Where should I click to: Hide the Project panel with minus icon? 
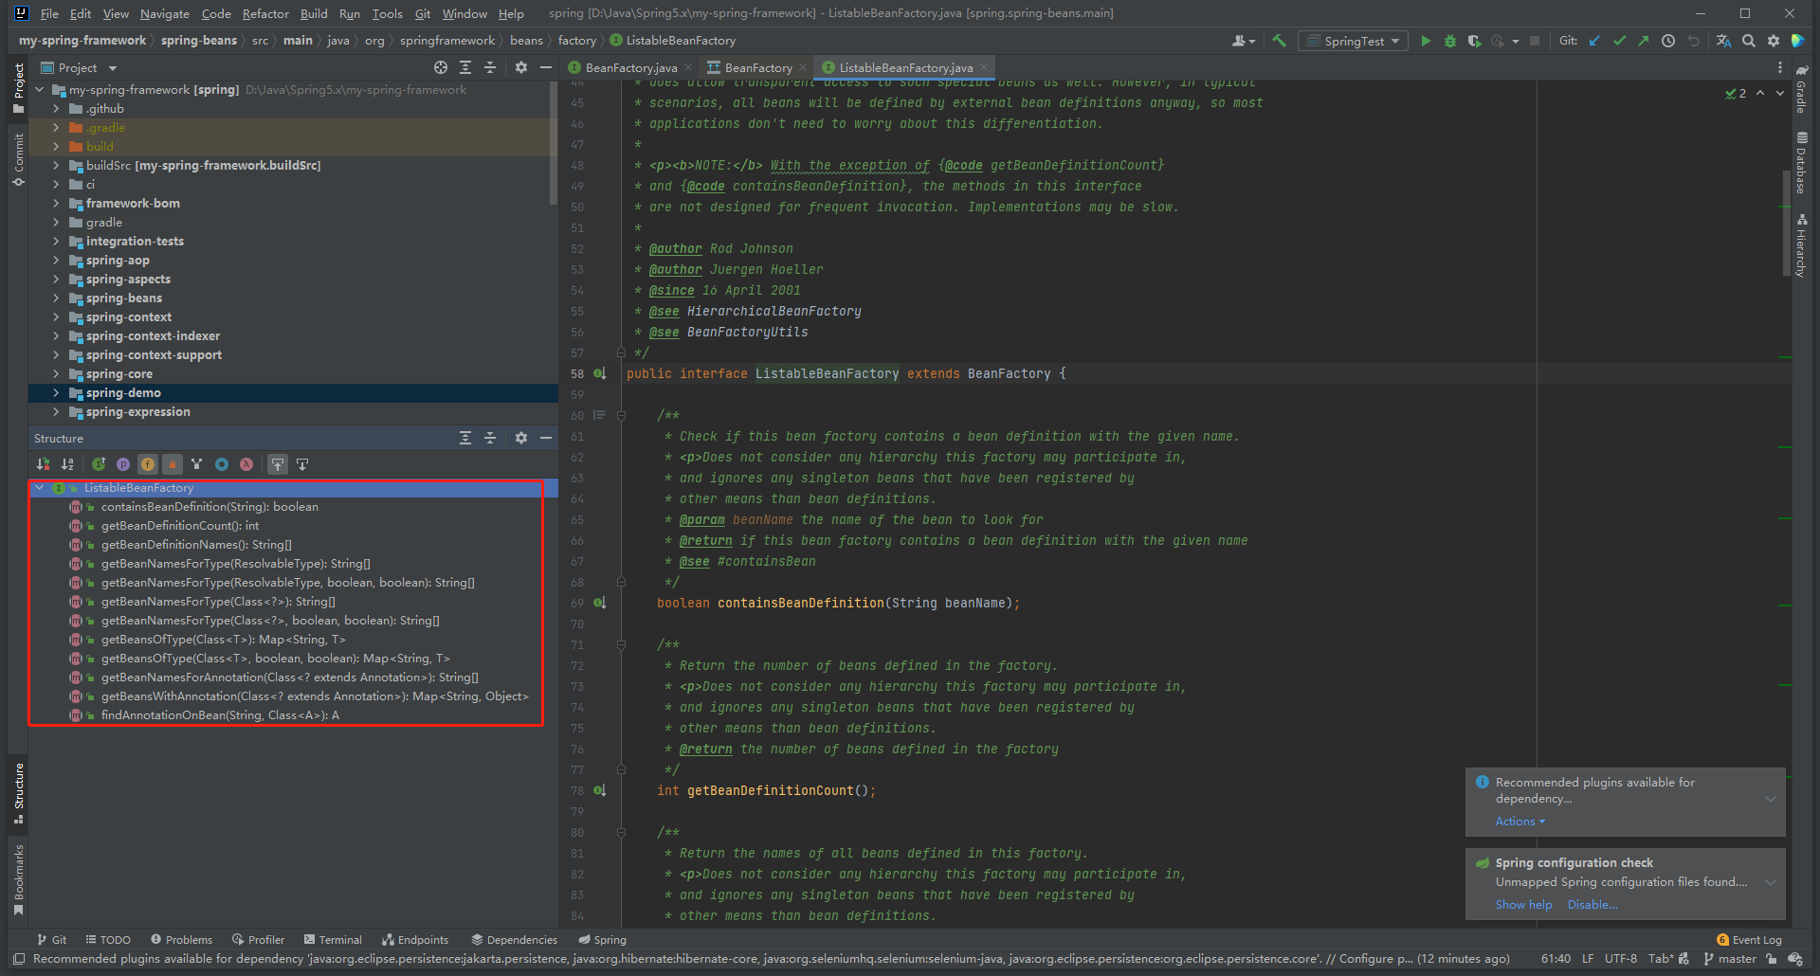point(546,67)
